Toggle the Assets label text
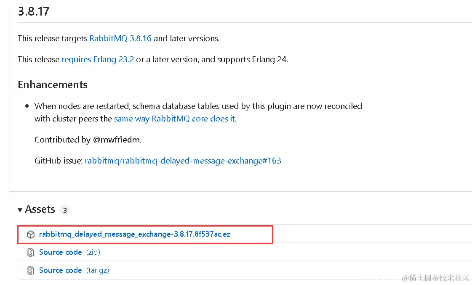Screen dimensions: 472x285 pyautogui.click(x=40, y=209)
